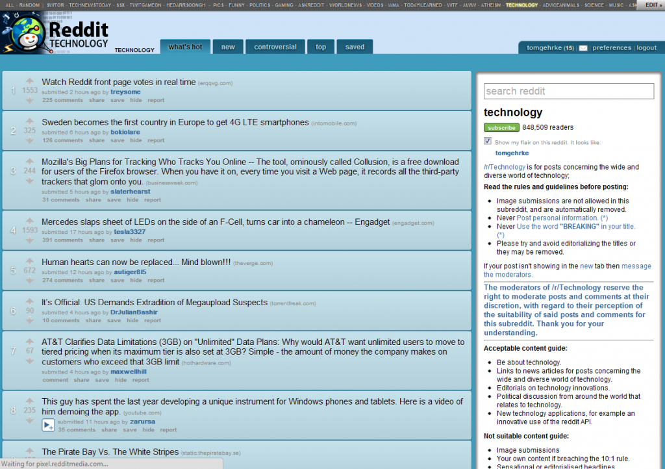Viewport: 665px width, 469px height.
Task: Upvote The Pirate Bay Vs. The White Stripes post
Action: click(29, 450)
